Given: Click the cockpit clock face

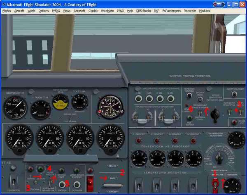Looking at the screenshot, I should [x=110, y=107].
